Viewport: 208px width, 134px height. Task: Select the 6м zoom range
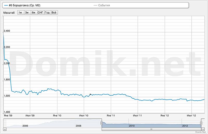[34, 12]
